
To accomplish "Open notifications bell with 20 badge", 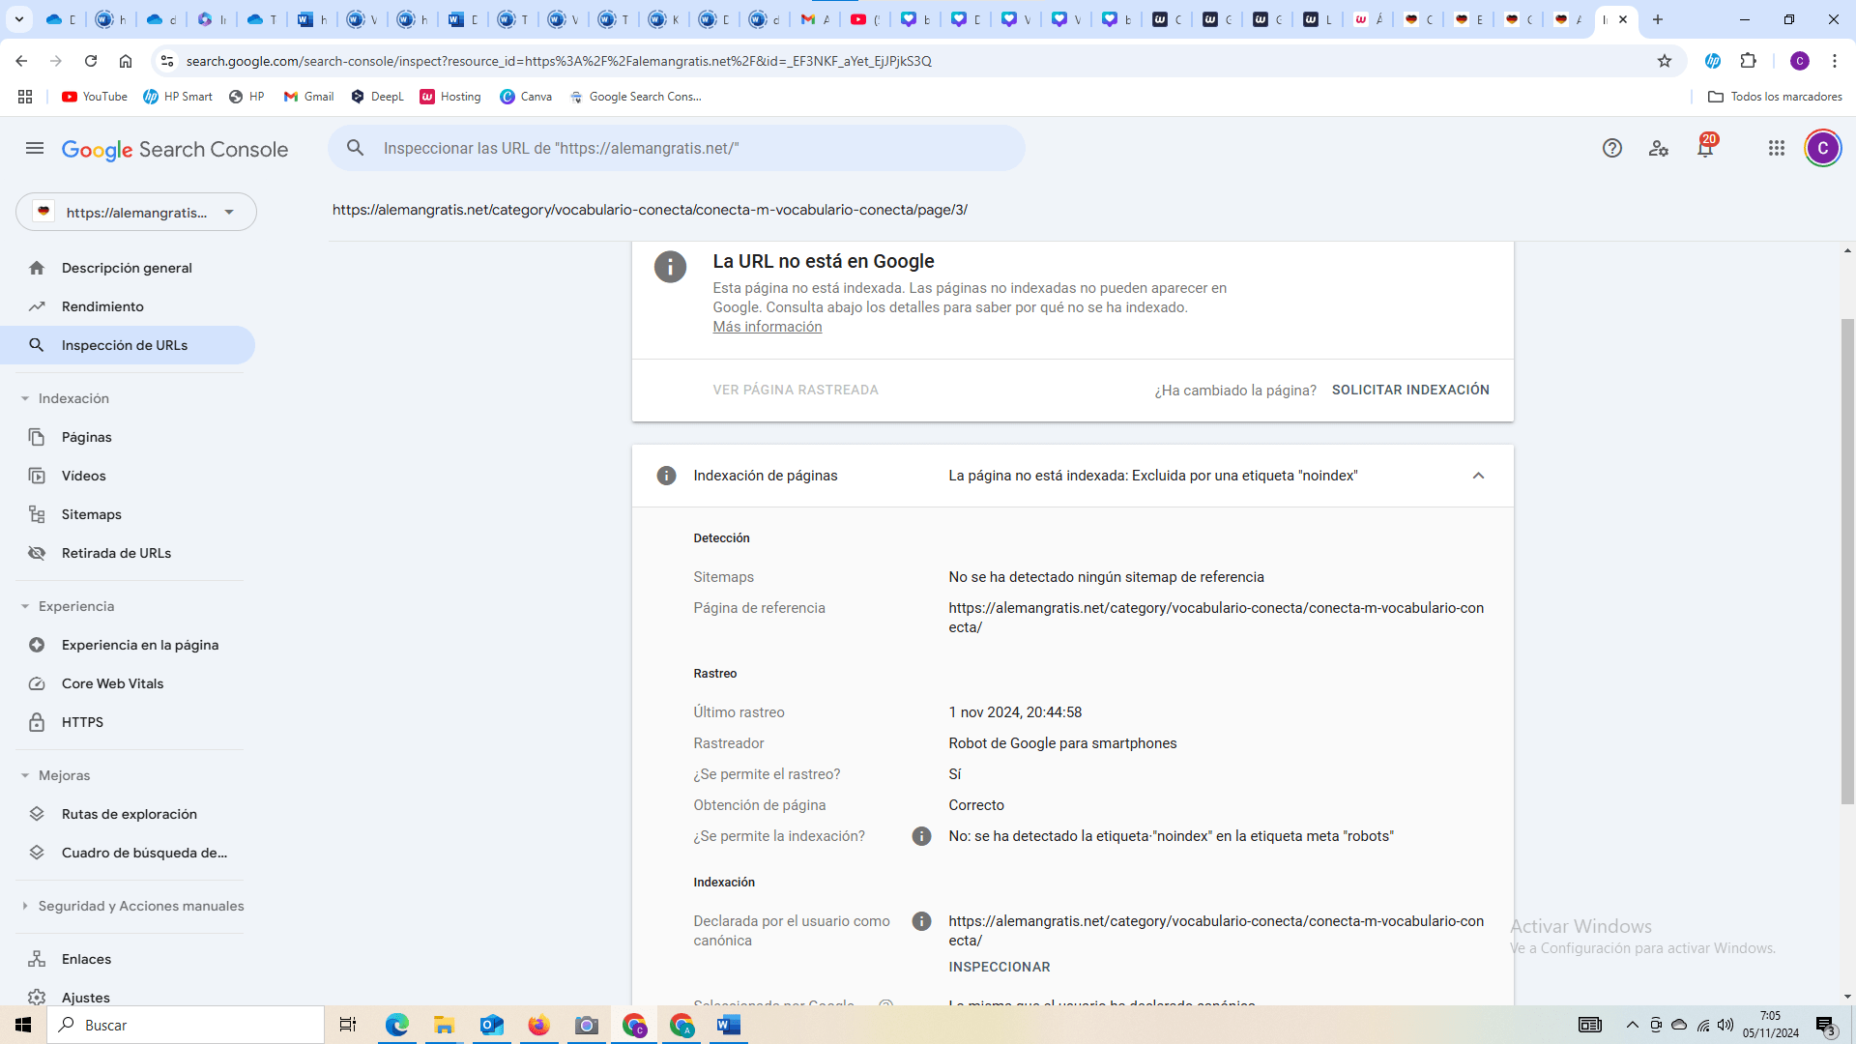I will click(x=1705, y=147).
